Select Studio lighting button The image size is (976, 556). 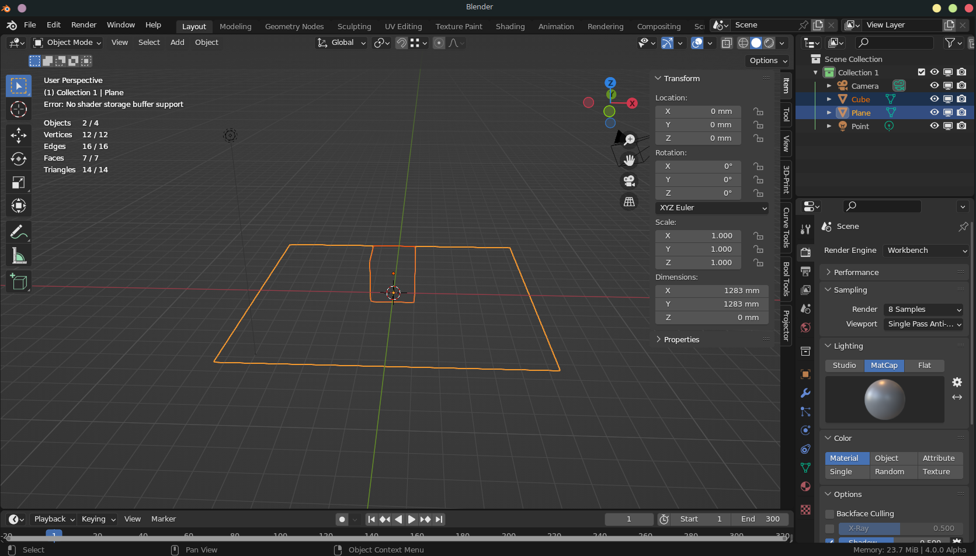coord(845,366)
